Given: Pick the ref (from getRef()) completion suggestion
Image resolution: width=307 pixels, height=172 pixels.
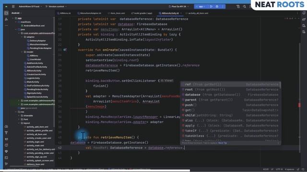Looking at the screenshot, I should [231, 85].
